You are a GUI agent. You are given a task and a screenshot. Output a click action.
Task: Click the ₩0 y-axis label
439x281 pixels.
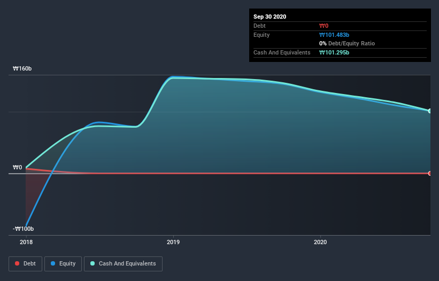pyautogui.click(x=17, y=167)
